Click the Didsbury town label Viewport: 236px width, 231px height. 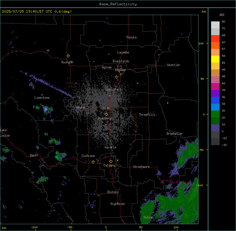coord(105,118)
